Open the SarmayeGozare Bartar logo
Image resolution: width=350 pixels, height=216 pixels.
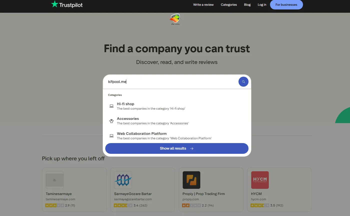point(123,180)
